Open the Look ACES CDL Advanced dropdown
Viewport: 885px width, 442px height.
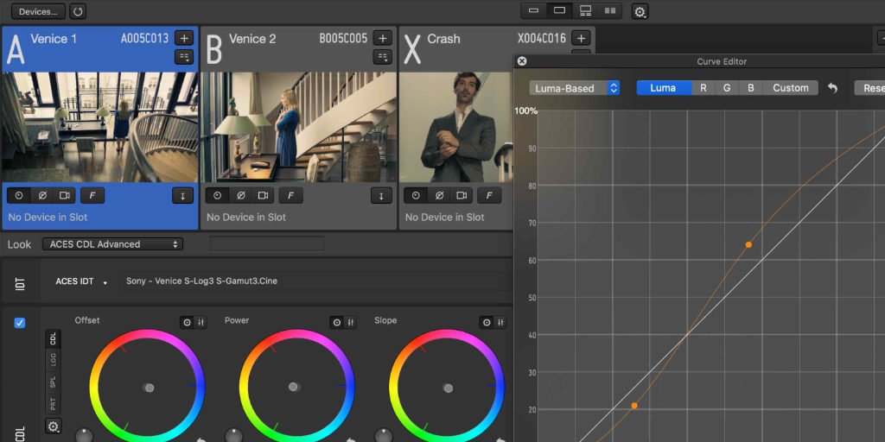point(113,244)
